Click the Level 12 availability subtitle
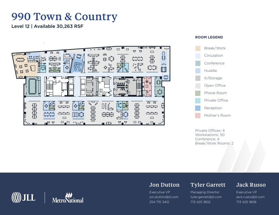Viewport: 279px width, 215px height. point(47,26)
